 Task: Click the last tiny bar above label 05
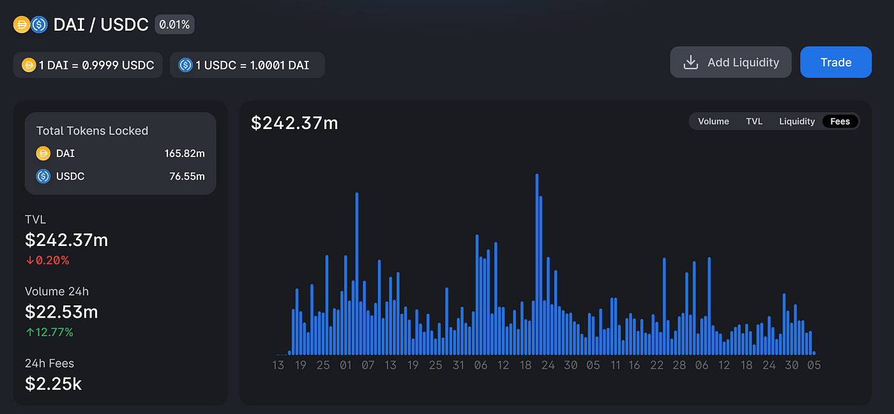pos(814,353)
